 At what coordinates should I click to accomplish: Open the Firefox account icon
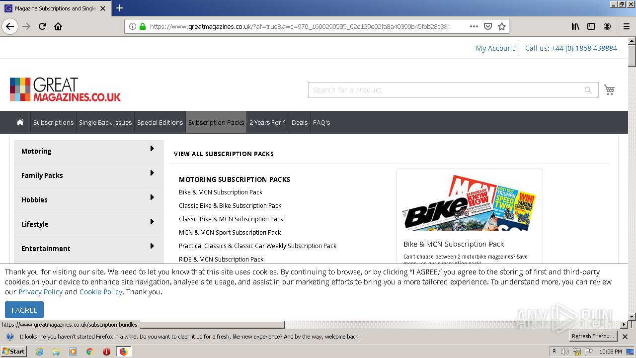pyautogui.click(x=607, y=26)
